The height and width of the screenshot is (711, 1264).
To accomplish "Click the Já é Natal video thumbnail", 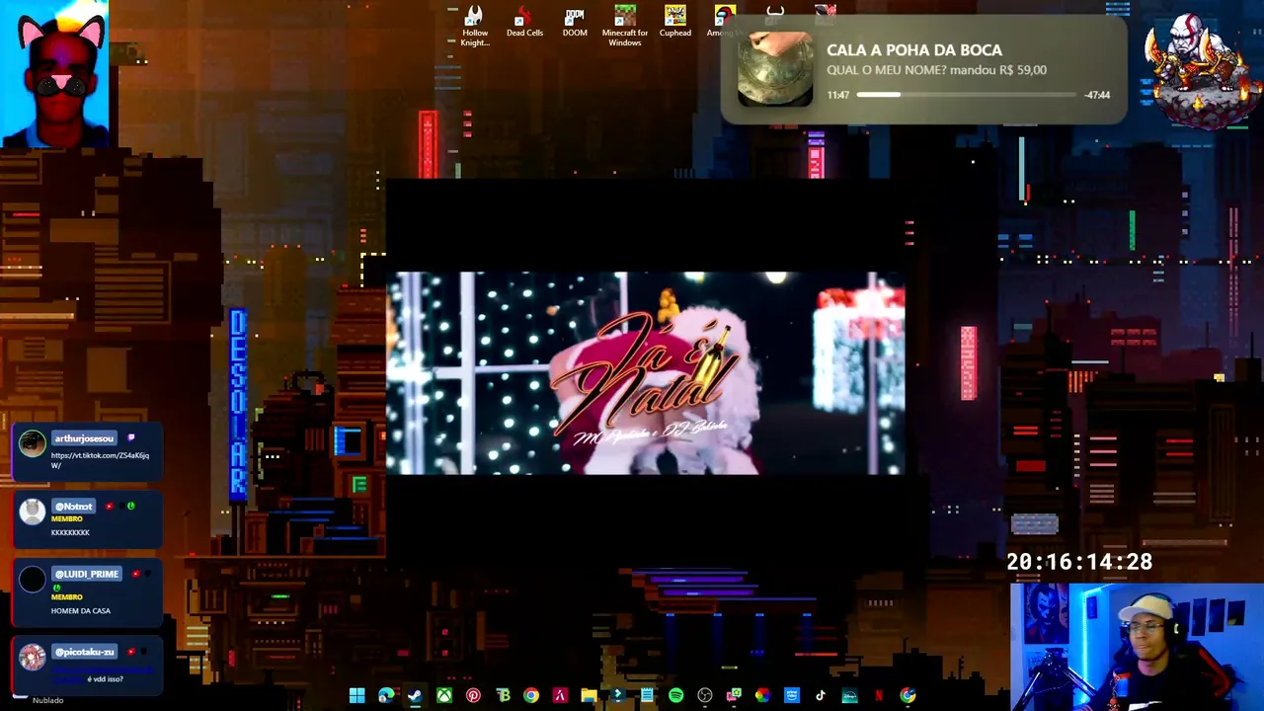I will click(x=645, y=373).
